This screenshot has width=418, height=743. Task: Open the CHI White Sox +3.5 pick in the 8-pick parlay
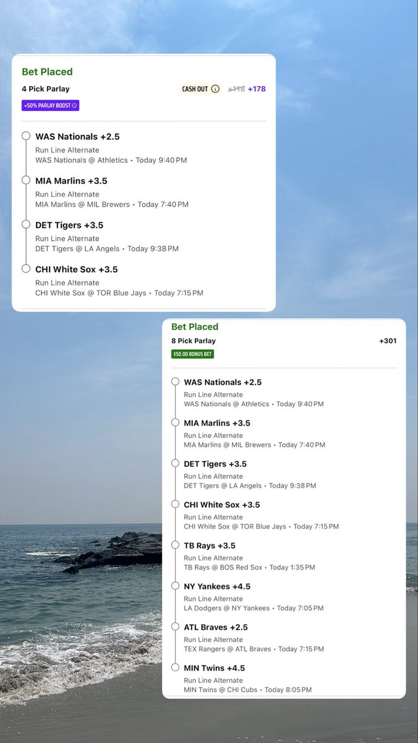(222, 505)
